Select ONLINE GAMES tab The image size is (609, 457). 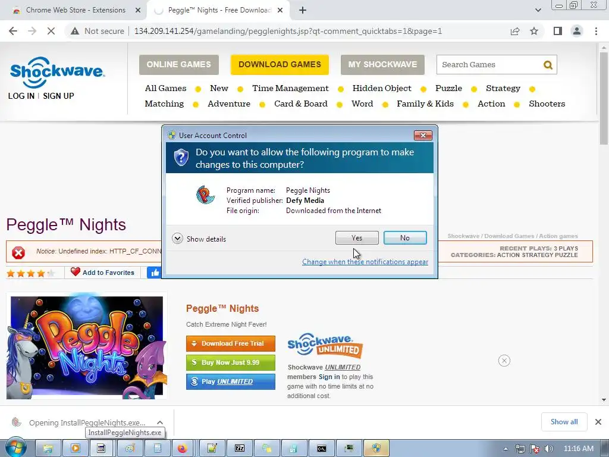click(178, 64)
